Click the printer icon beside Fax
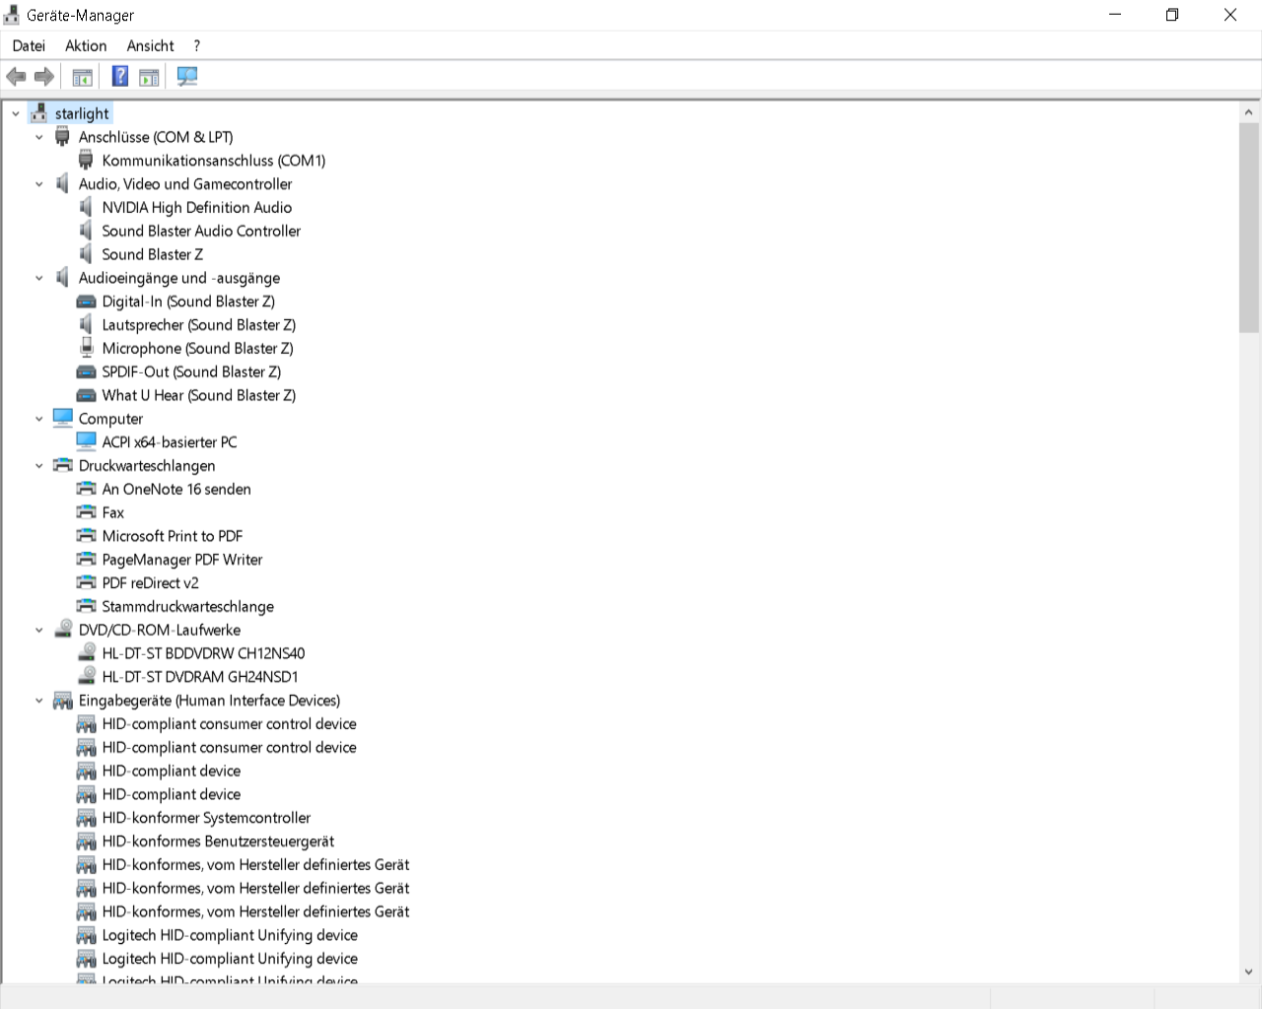The image size is (1262, 1009). pos(86,512)
